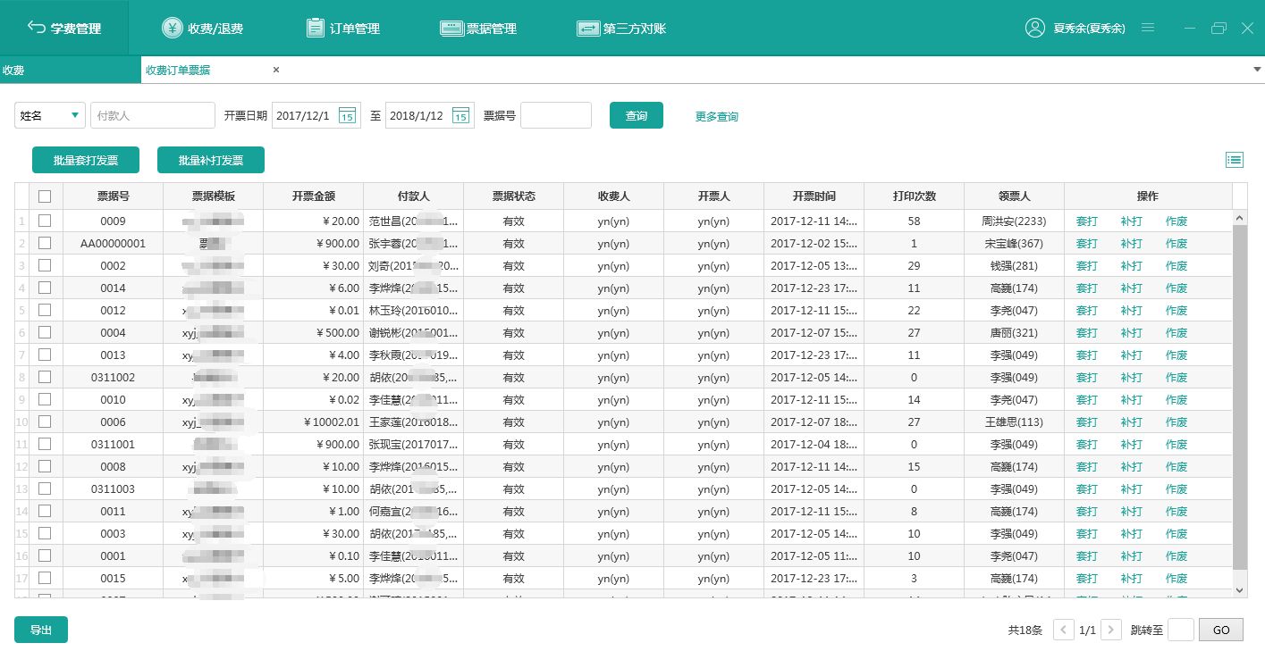Click the table vertical scrollbar thumb
The width and height of the screenshot is (1265, 668).
point(1240,397)
